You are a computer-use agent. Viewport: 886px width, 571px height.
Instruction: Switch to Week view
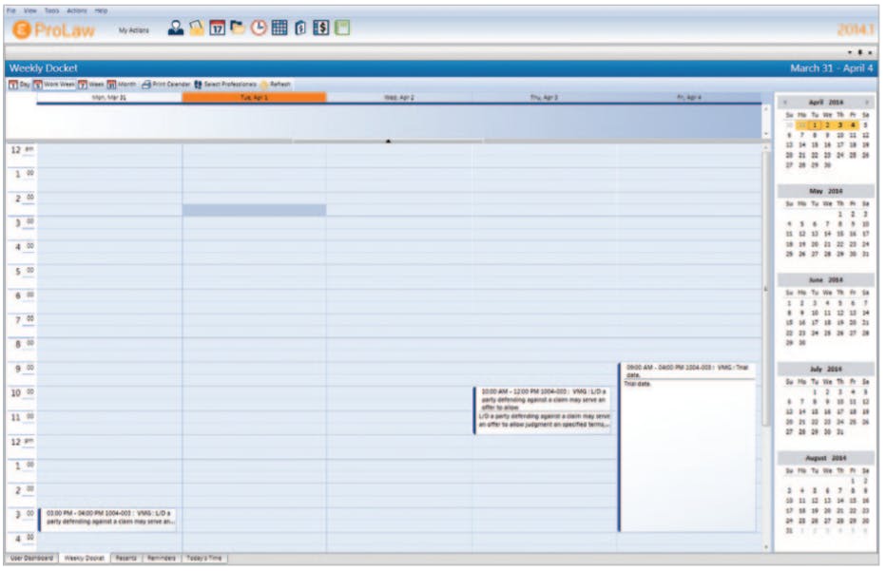[91, 85]
